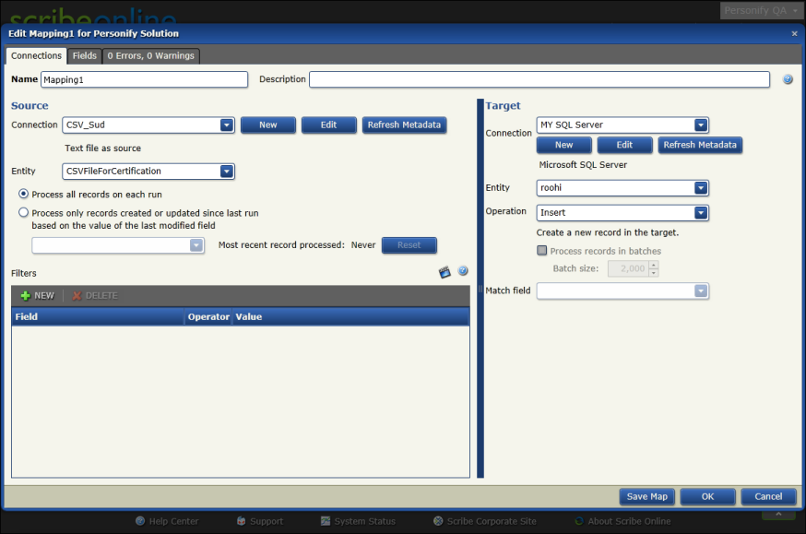Image resolution: width=806 pixels, height=534 pixels.
Task: Click the Source/Target splitter handle
Action: tap(480, 289)
